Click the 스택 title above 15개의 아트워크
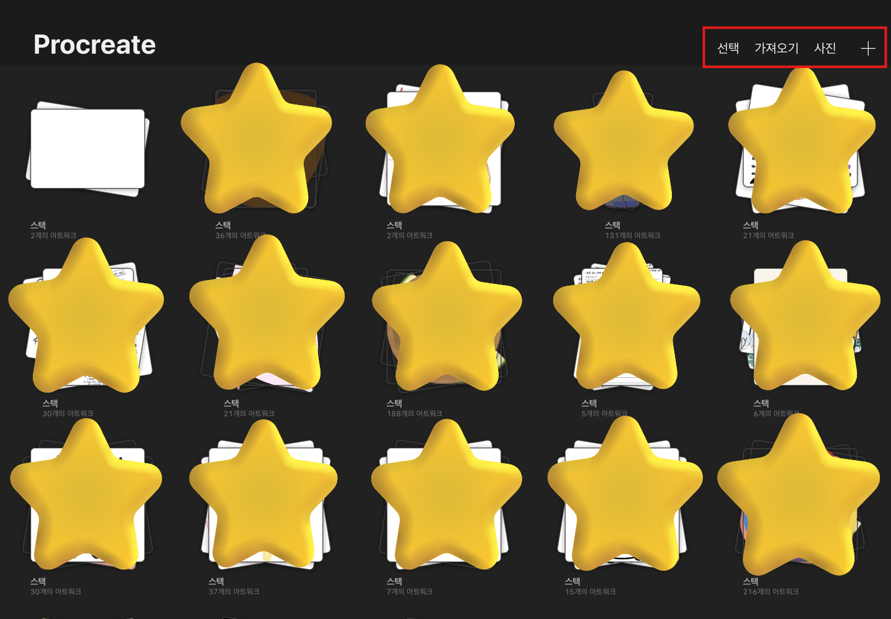The height and width of the screenshot is (619, 891). [x=572, y=581]
